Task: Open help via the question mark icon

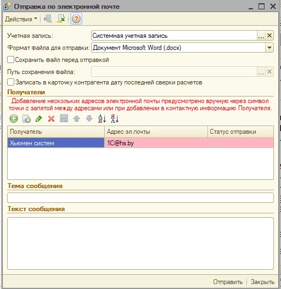Action: (76, 19)
